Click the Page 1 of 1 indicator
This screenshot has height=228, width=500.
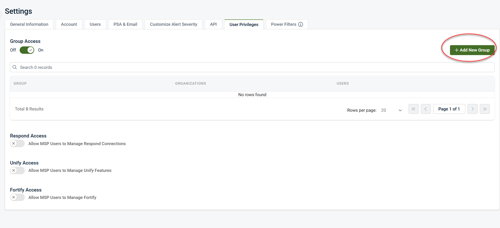tap(449, 109)
